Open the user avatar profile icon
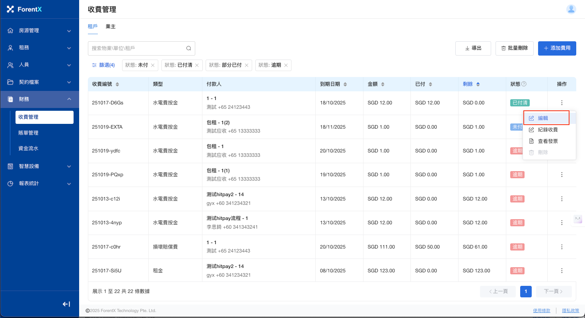The image size is (585, 318). coord(571,9)
